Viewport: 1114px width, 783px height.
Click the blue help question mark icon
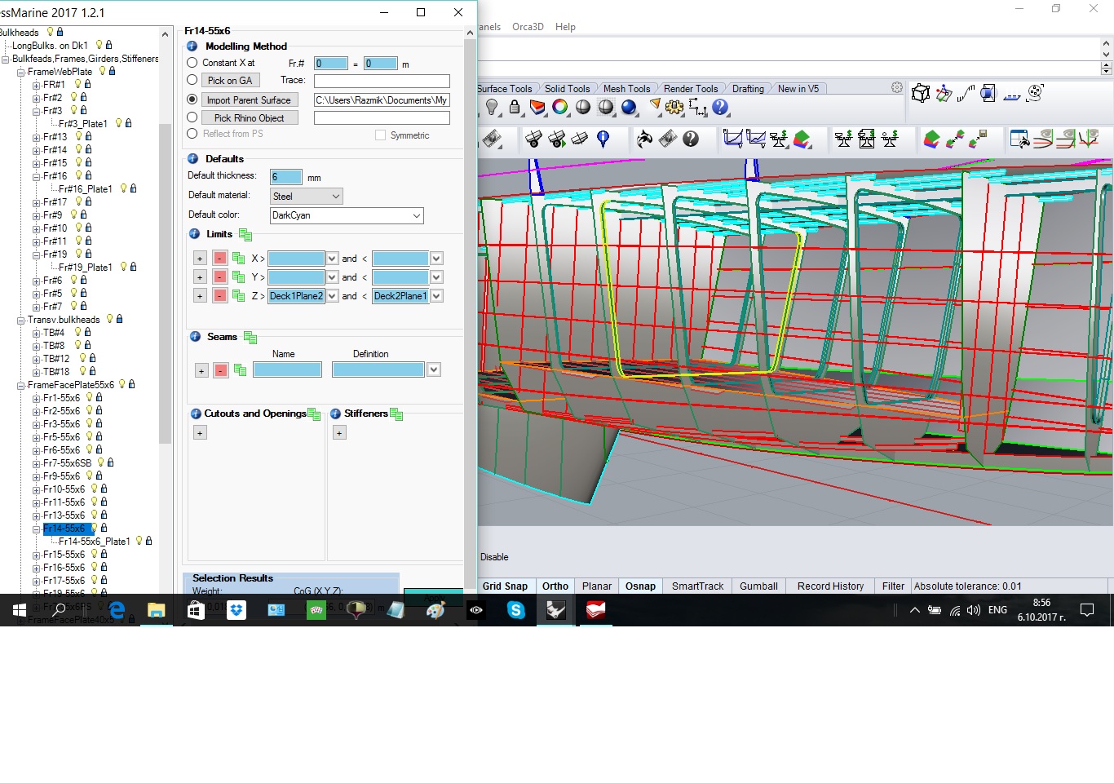[720, 108]
